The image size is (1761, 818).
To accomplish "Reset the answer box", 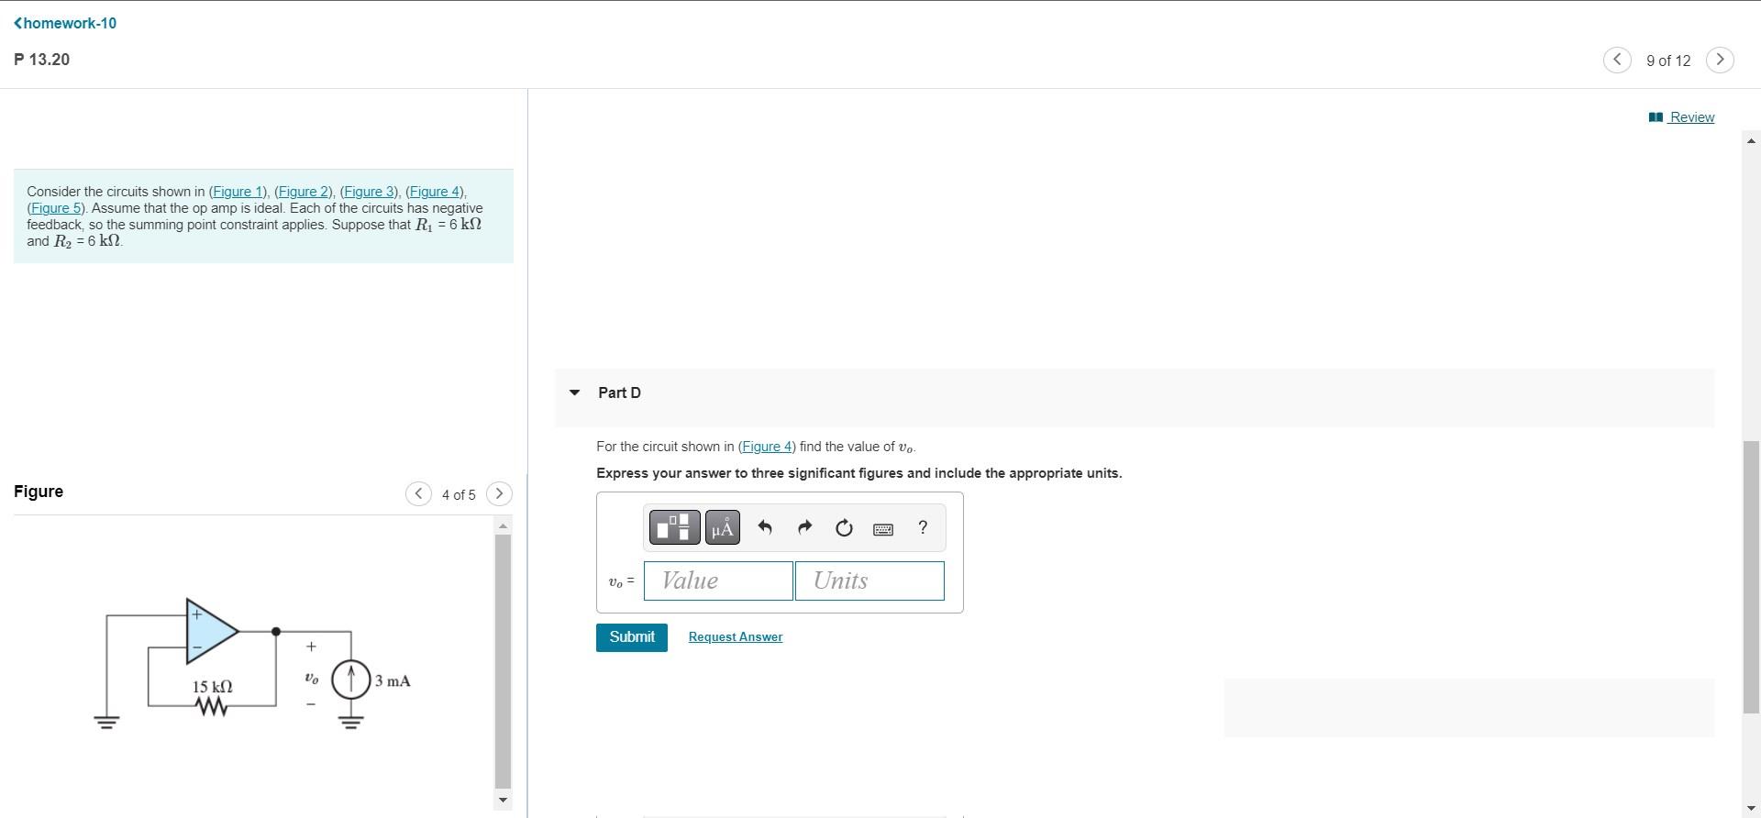I will [844, 527].
